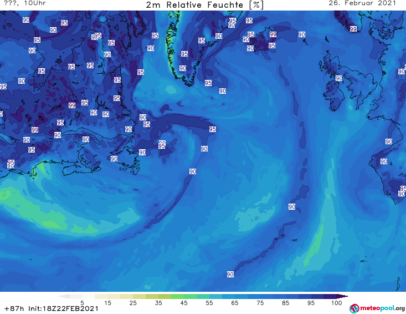Click the color scale's '15' tick label

107,303
